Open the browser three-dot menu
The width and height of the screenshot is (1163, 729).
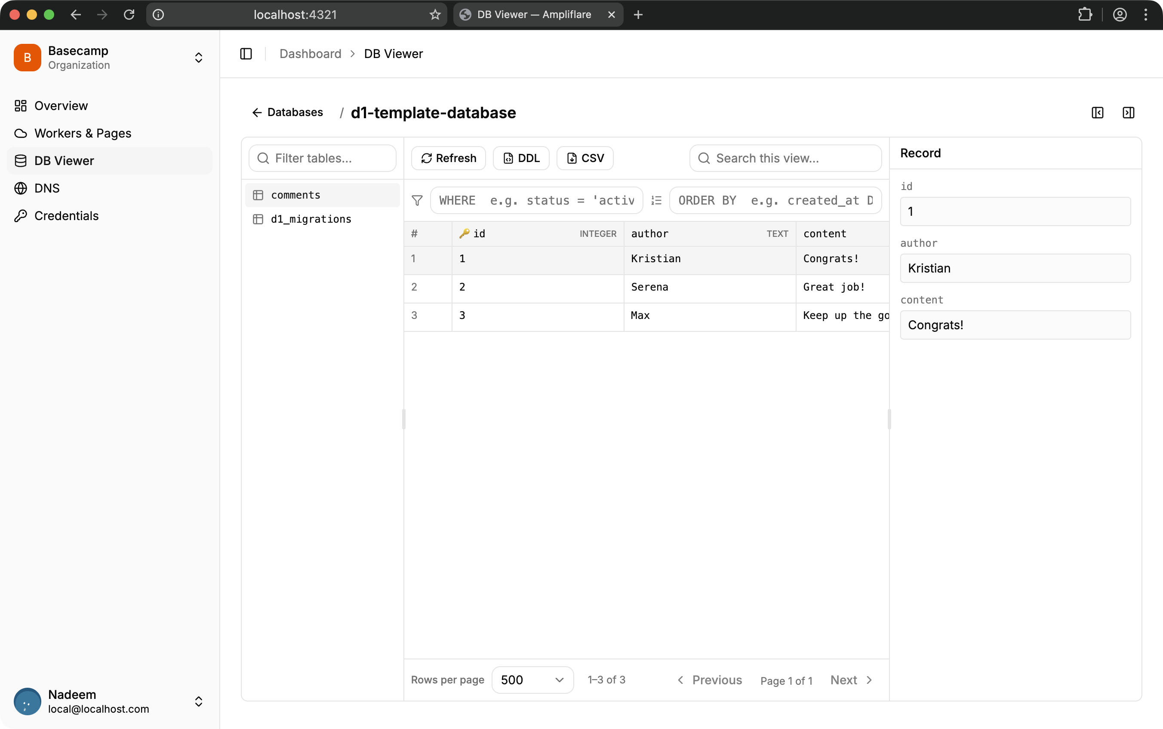(x=1146, y=15)
